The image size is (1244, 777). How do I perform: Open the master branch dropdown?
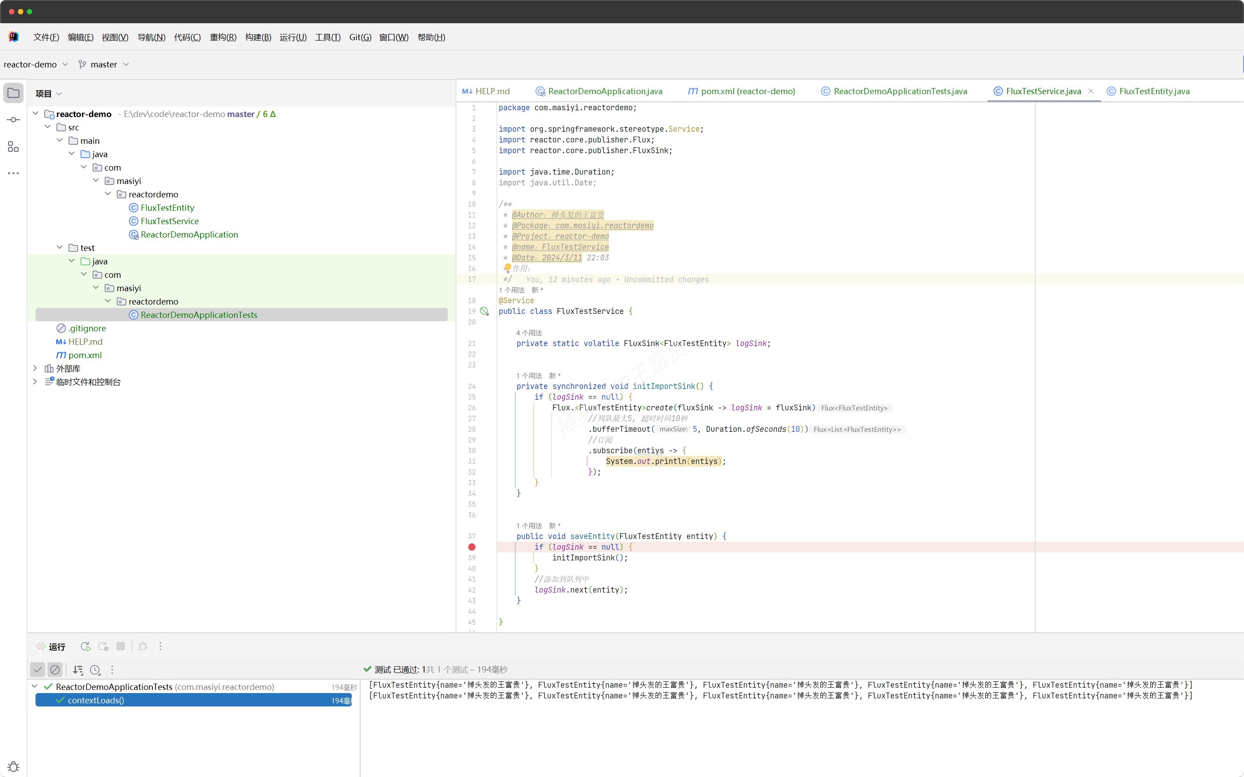(x=104, y=64)
